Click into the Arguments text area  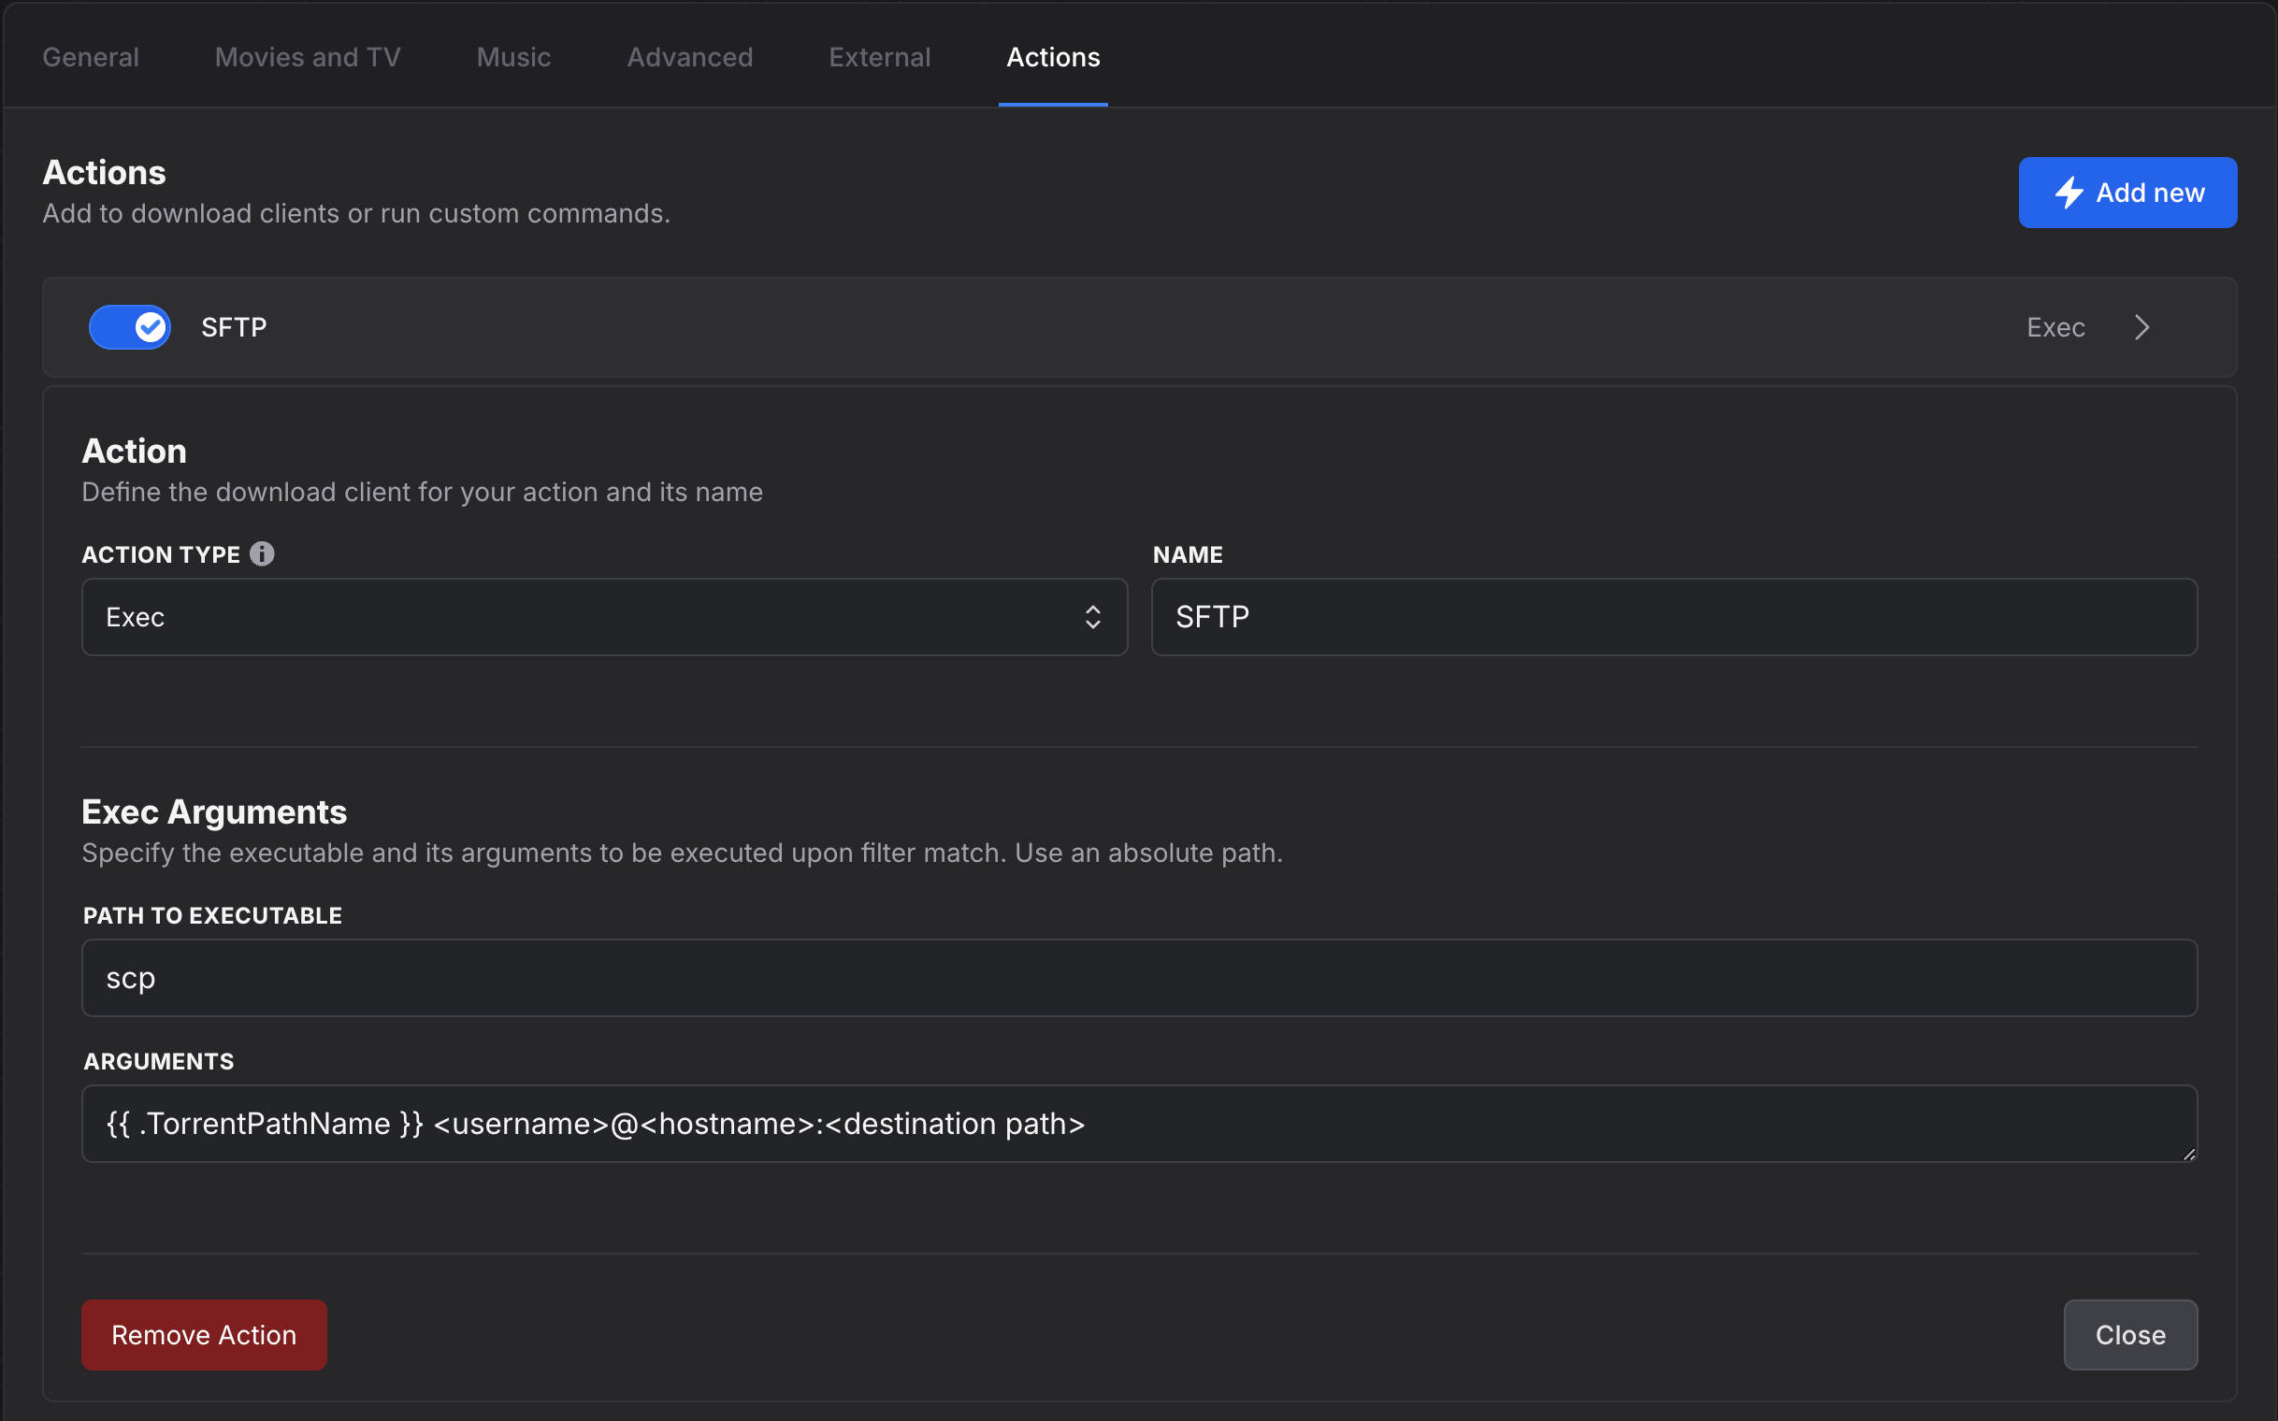point(1140,1124)
